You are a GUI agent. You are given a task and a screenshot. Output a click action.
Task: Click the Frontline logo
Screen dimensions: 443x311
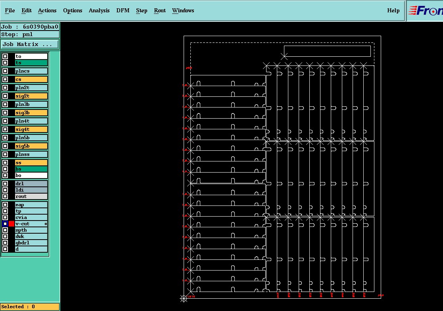point(426,11)
